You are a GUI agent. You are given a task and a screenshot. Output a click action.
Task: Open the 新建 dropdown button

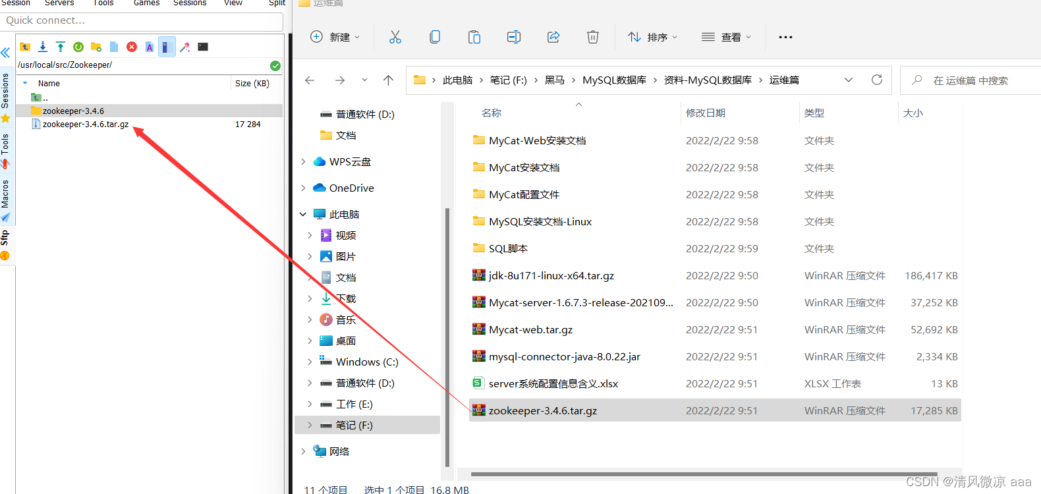click(335, 37)
